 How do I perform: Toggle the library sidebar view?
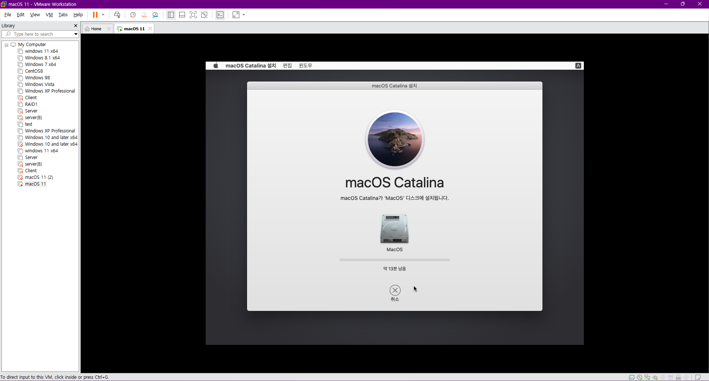coord(171,15)
